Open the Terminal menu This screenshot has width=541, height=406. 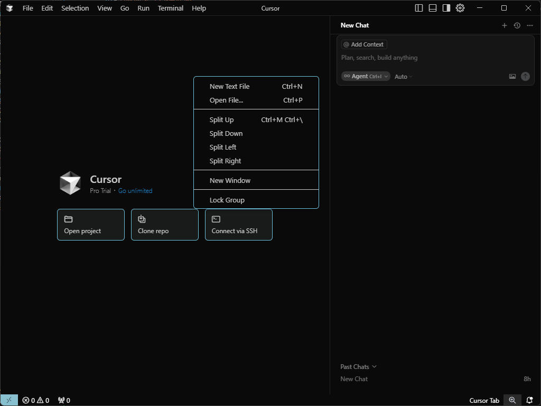coord(170,8)
